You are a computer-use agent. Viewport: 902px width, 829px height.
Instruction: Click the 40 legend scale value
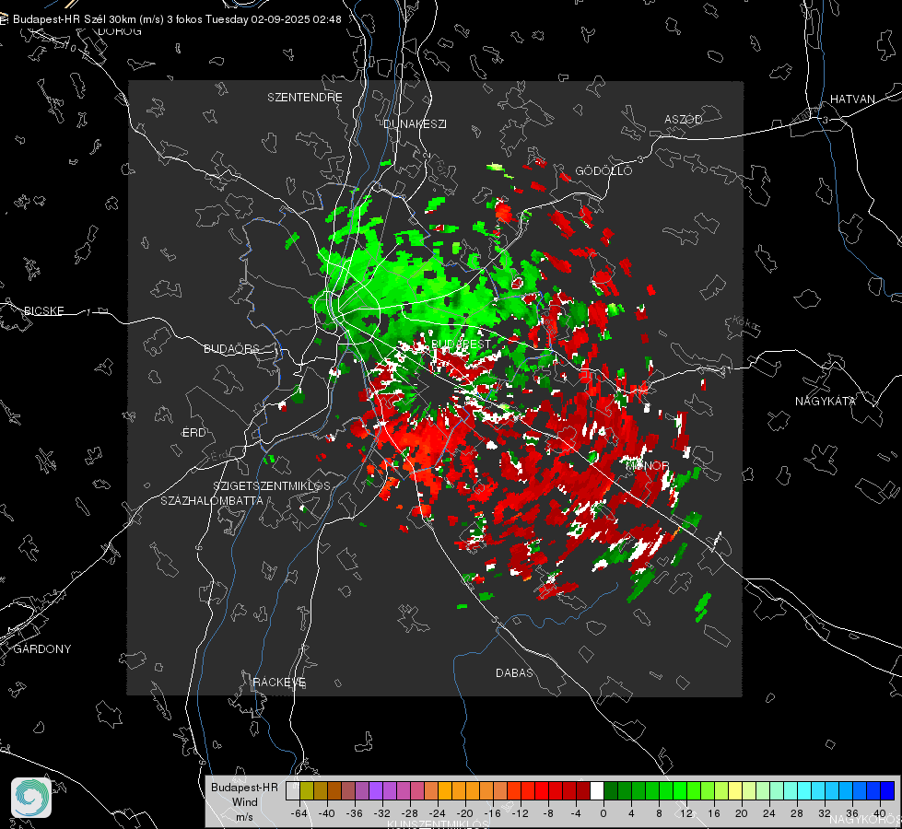click(880, 813)
